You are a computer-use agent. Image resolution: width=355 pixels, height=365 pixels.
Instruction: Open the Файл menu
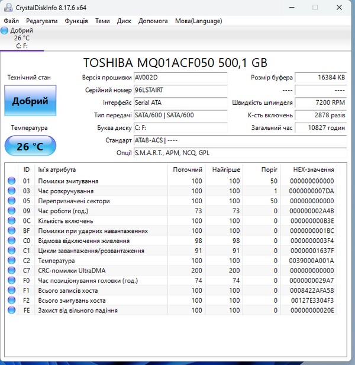click(x=11, y=21)
